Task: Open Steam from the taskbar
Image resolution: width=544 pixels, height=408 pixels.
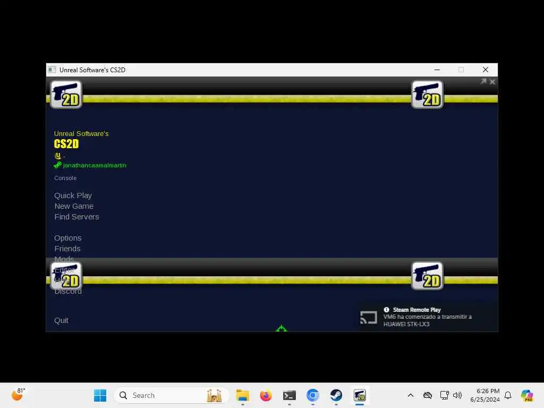Action: click(x=336, y=395)
